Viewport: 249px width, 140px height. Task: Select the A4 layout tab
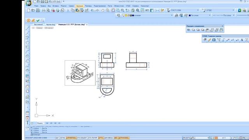[47, 123]
